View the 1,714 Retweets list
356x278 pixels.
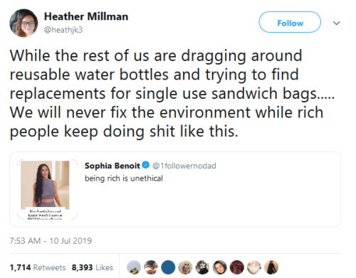pyautogui.click(x=38, y=267)
